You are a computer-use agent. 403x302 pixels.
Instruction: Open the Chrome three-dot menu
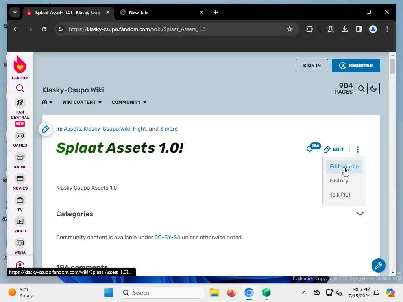click(x=387, y=29)
